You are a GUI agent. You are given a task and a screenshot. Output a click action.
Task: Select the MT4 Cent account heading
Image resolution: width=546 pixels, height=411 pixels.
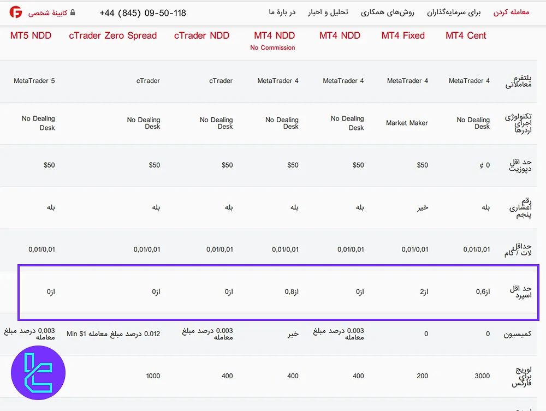466,35
